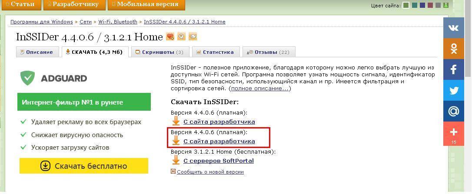Open the СКАЧАТЬ (4,3 Мб) tab
Screen dimensions: 472x194
point(95,52)
